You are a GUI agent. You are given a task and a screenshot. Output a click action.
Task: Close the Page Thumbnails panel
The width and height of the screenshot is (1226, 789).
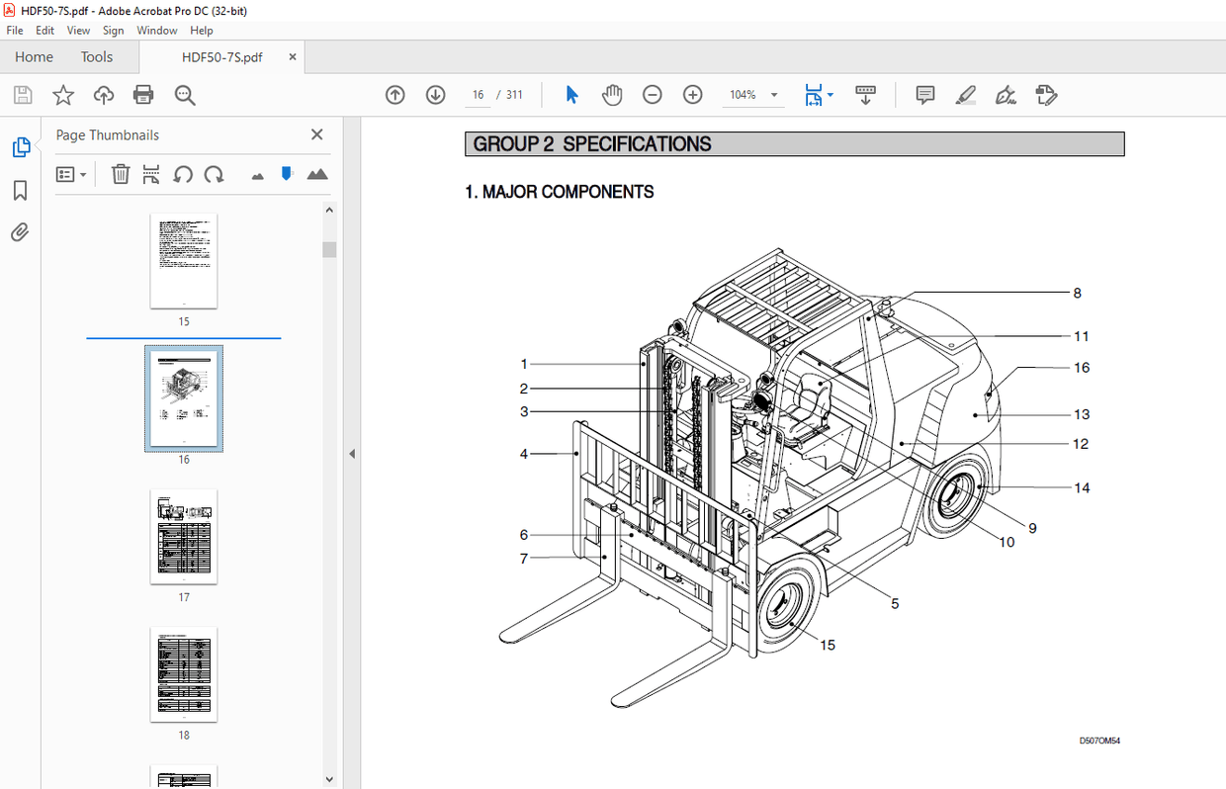pos(316,133)
